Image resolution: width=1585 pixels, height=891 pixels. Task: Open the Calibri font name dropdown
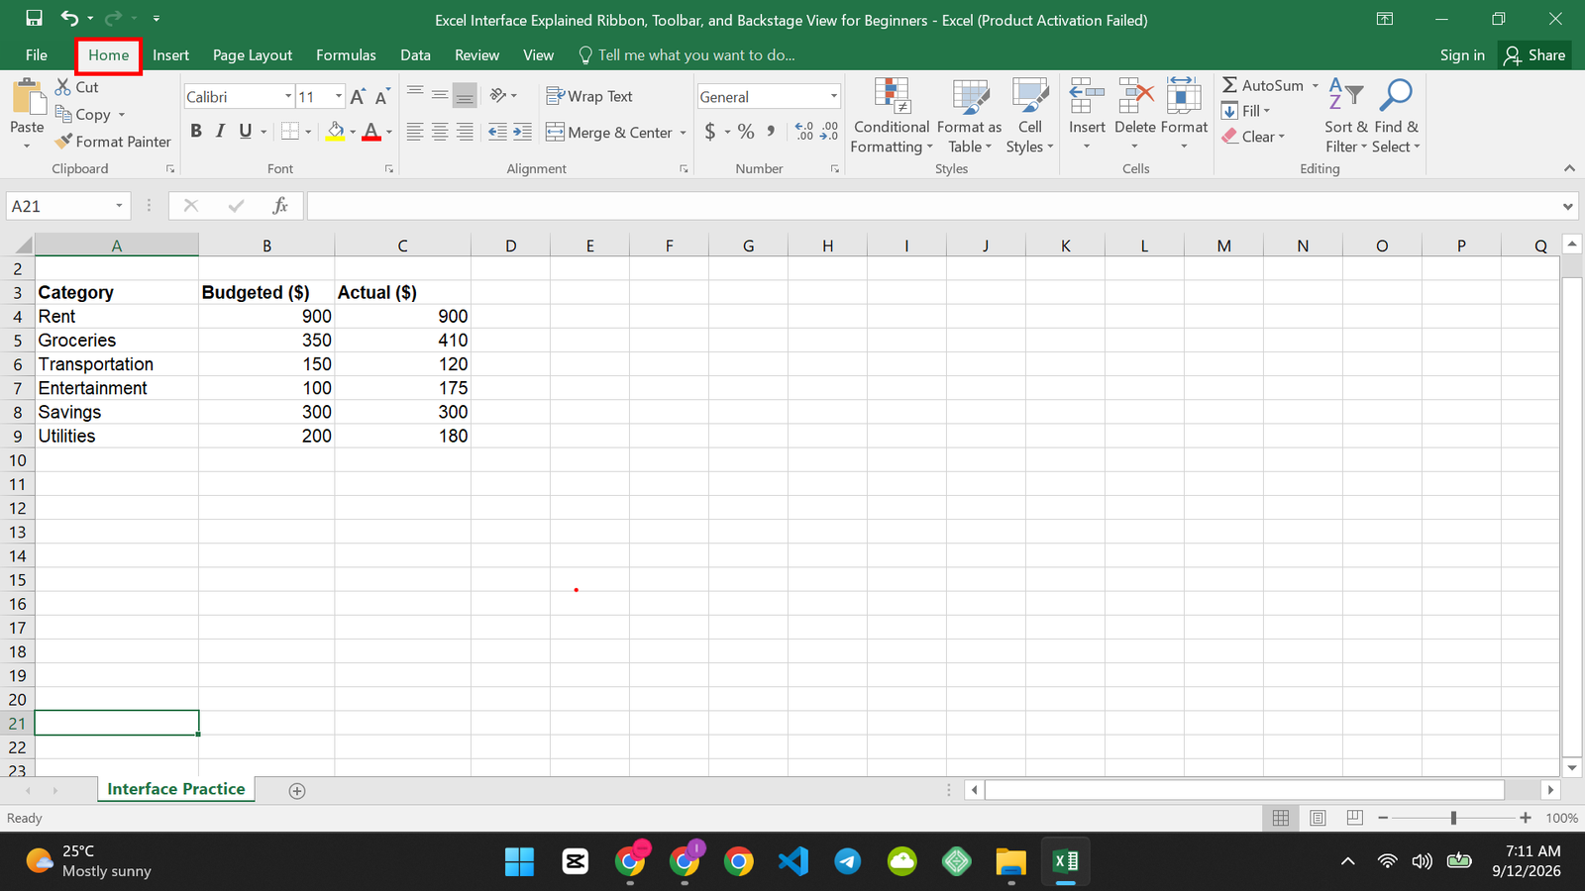(x=288, y=97)
